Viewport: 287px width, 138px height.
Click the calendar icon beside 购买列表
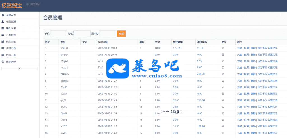3,42
